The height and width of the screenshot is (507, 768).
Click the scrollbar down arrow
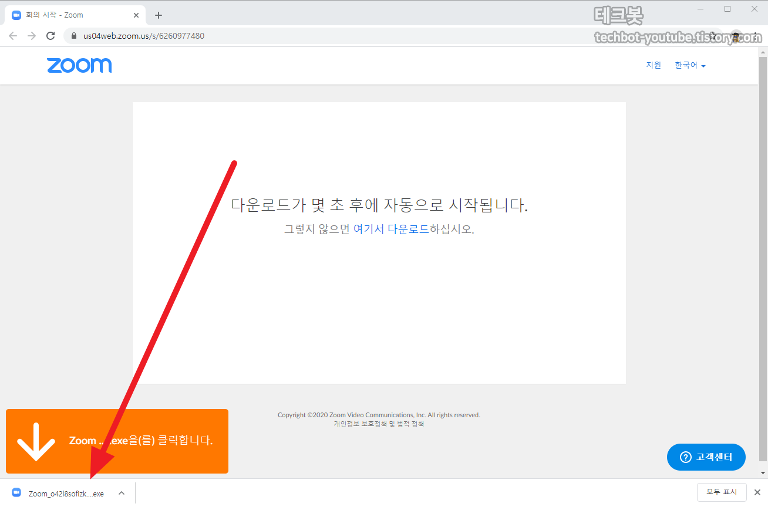point(763,472)
